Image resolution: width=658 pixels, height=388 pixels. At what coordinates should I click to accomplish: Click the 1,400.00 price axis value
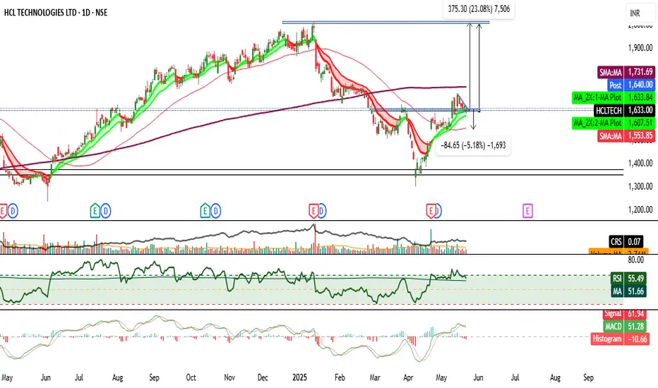[640, 163]
